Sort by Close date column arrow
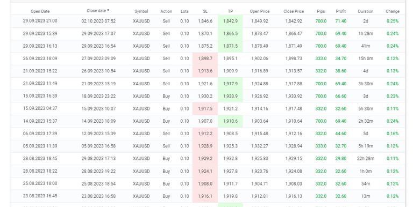Image resolution: width=413 pixels, height=207 pixels. coord(108,11)
